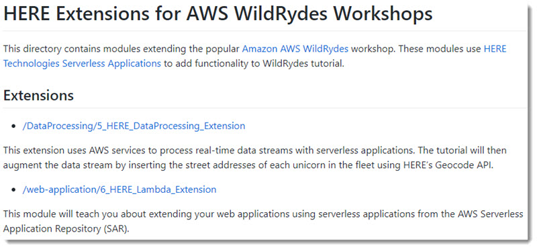
Task: Click the bullet before the DataProcessing link
Action: tap(13, 127)
